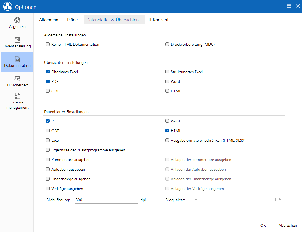Image resolution: width=302 pixels, height=232 pixels.
Task: Set Bildqualität slider to middle tick
Action: point(238,199)
